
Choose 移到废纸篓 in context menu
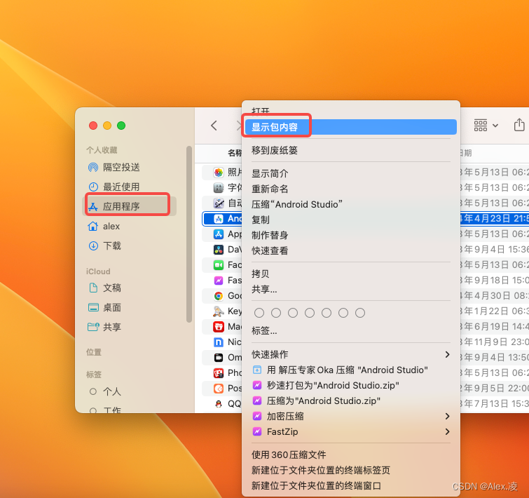point(351,150)
